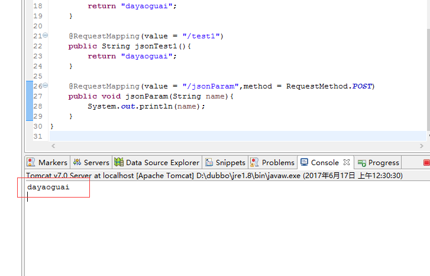Click the Data Source Explorer icon
This screenshot has width=430, height=276.
(x=119, y=162)
